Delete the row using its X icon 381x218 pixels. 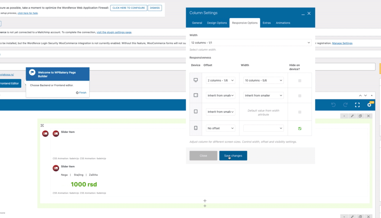click(x=368, y=116)
